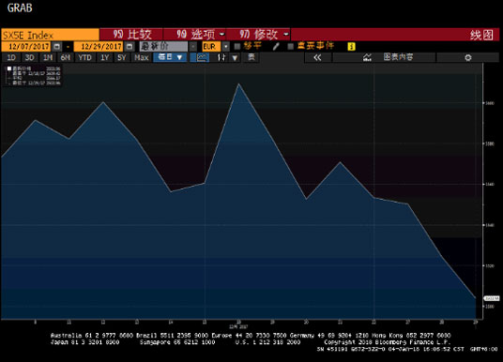
Task: Open the 96 options menu
Action: coord(195,35)
